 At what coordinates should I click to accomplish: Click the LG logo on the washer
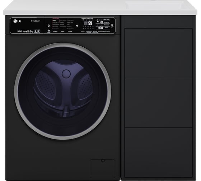pyautogui.click(x=18, y=21)
